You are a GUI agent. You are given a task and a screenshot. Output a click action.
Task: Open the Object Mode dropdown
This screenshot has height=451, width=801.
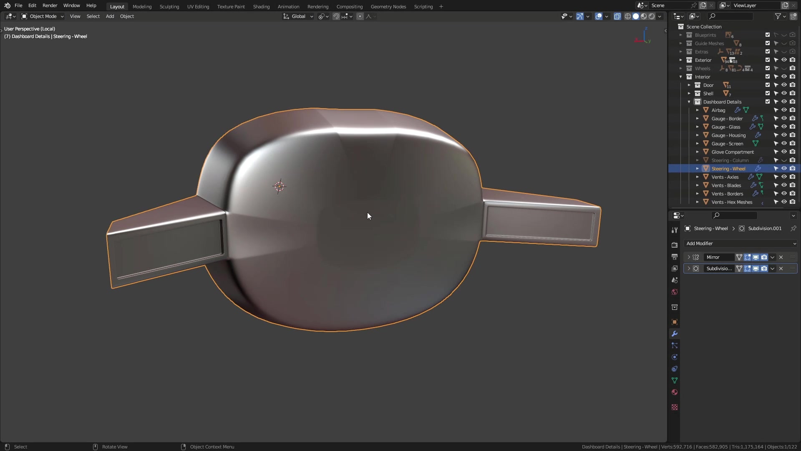(x=43, y=16)
